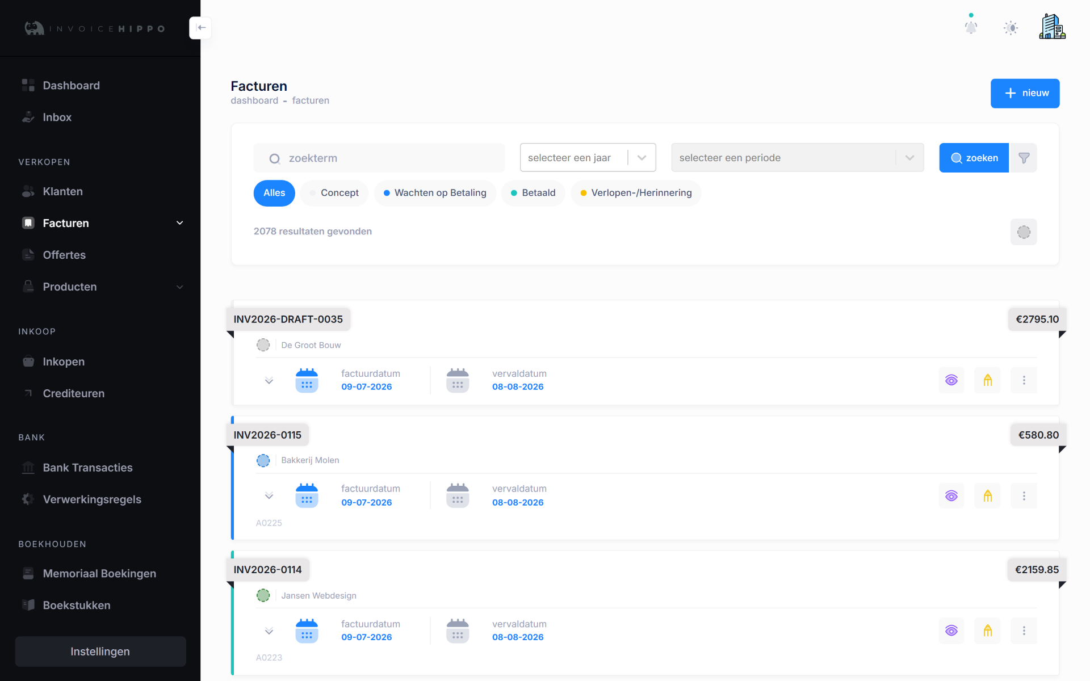Collapse sidebar with arrow button
This screenshot has width=1090, height=681.
[x=200, y=28]
